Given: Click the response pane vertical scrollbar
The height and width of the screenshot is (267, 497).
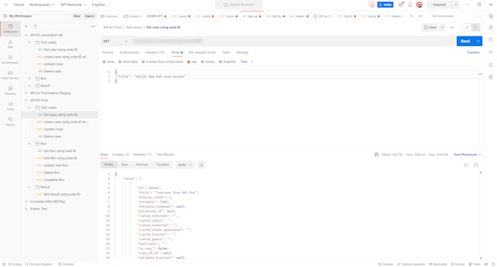Looking at the screenshot, I should 480,215.
